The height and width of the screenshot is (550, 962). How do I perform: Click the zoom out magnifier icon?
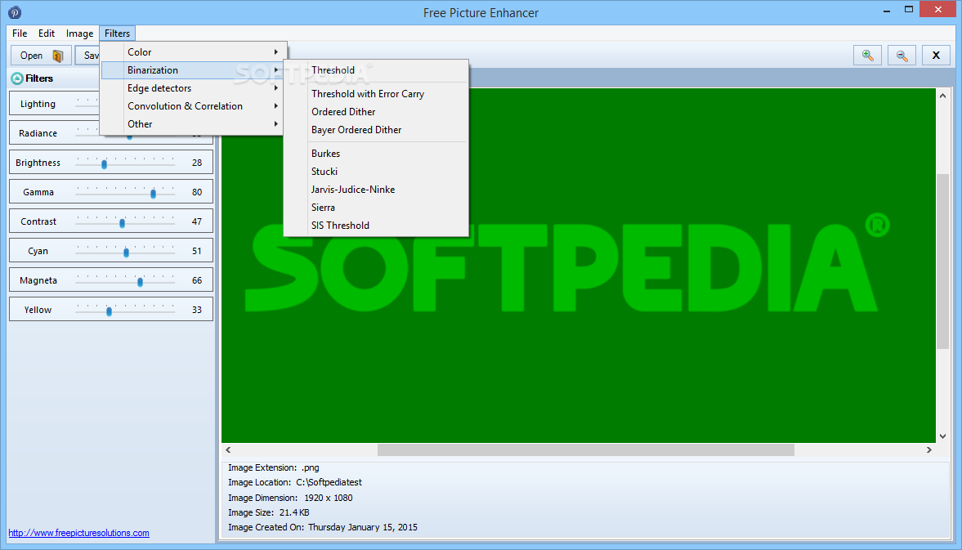902,56
